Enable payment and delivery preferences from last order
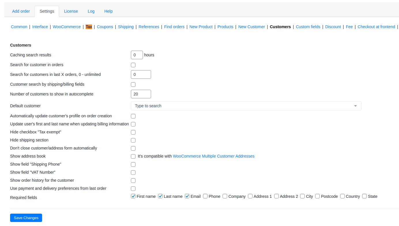The image size is (399, 226). (133, 189)
